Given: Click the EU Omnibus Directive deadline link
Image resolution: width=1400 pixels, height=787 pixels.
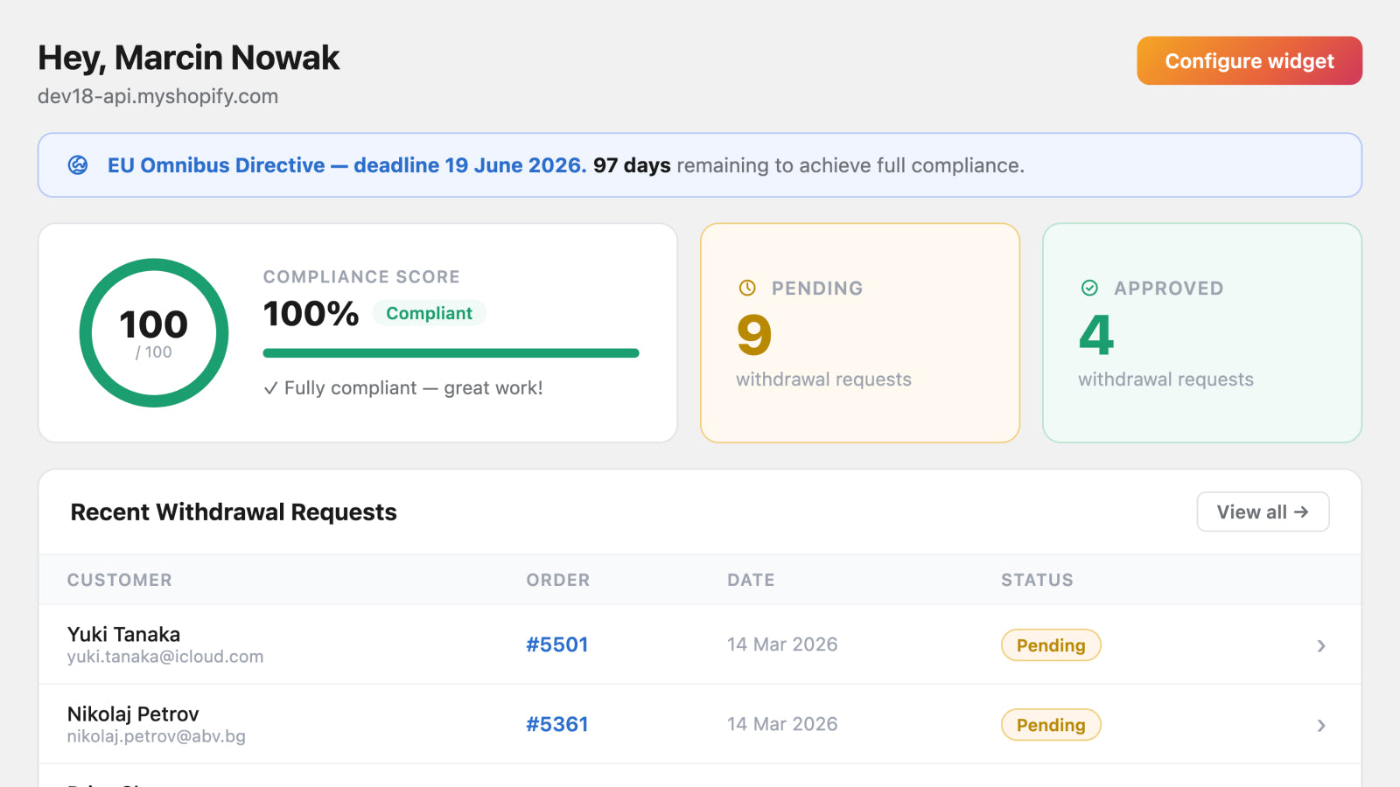Looking at the screenshot, I should 346,165.
